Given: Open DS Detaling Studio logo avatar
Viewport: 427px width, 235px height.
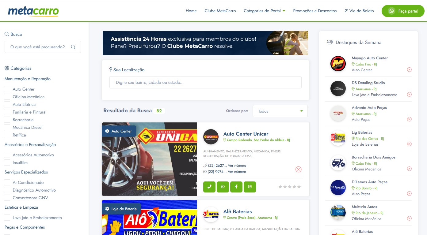Looking at the screenshot, I should coord(338,89).
